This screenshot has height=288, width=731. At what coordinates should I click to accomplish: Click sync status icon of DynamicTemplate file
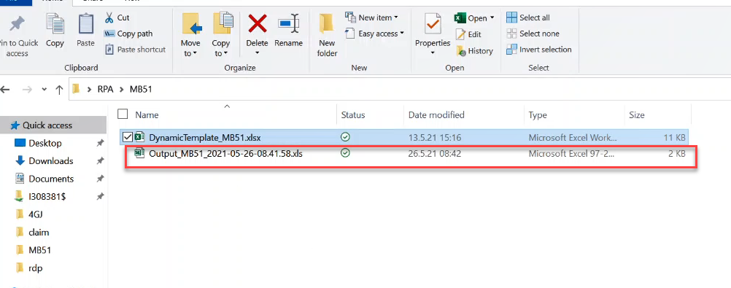point(345,137)
